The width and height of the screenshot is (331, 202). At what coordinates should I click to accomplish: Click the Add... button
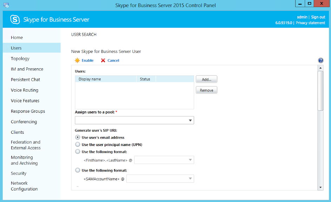click(x=206, y=79)
